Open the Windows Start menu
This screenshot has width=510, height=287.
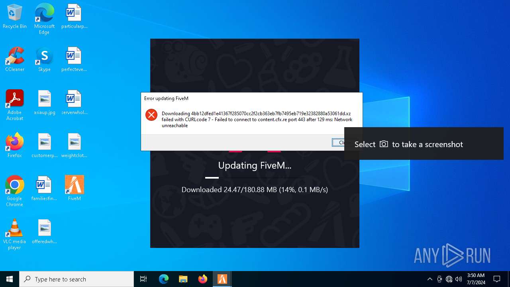pos(10,279)
